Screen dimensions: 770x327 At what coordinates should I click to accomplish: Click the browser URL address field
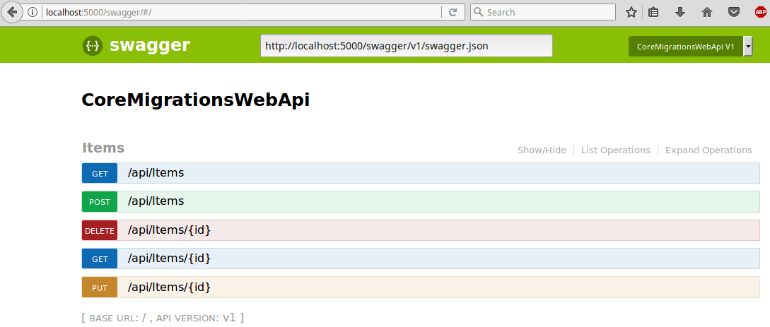pyautogui.click(x=240, y=12)
